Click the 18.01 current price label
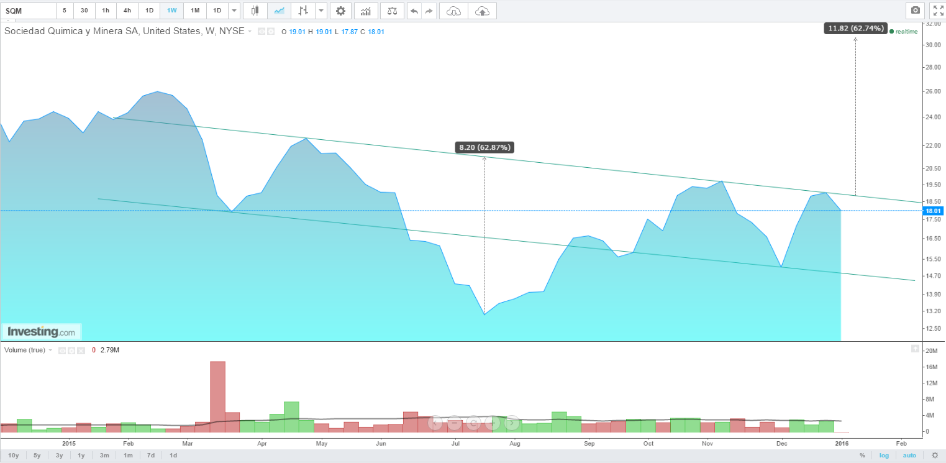 (934, 210)
